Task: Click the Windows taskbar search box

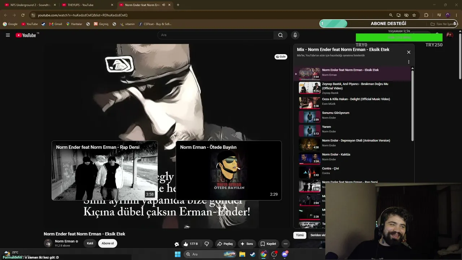Action: pos(210,254)
